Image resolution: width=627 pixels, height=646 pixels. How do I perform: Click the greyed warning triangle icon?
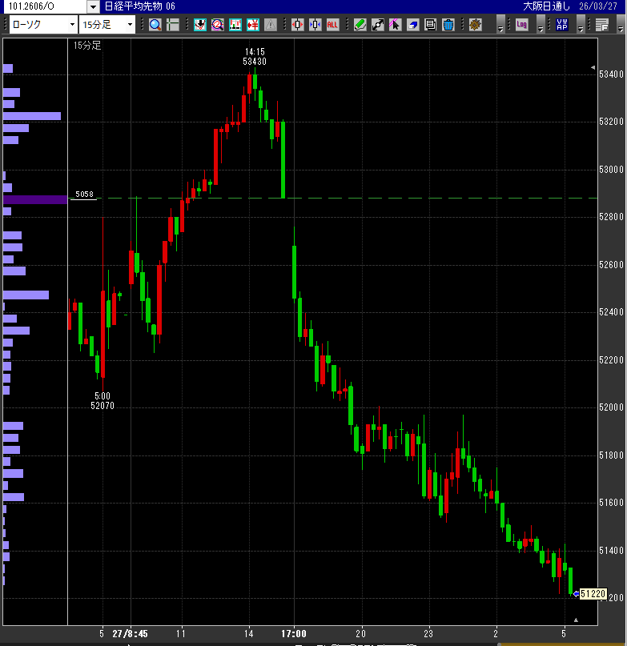[271, 25]
